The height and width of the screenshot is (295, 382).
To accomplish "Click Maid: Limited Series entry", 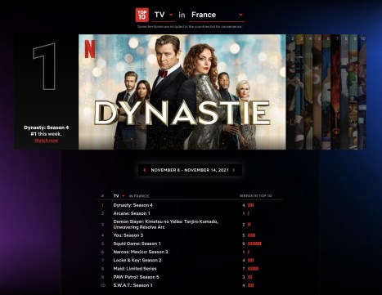I will click(135, 269).
